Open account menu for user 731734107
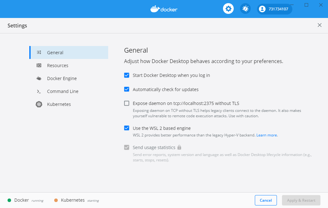The width and height of the screenshot is (328, 208). (274, 9)
